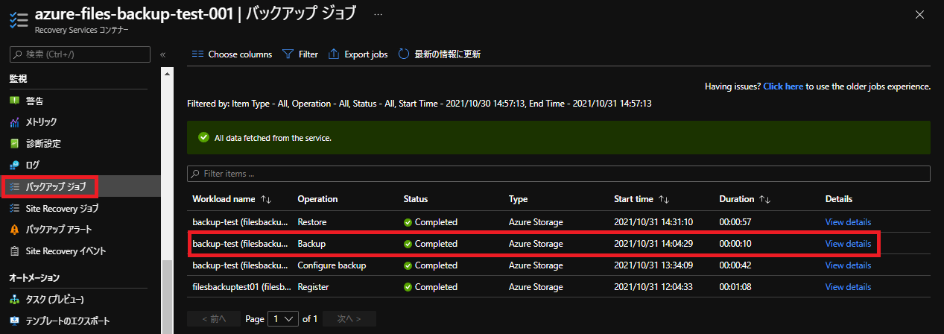Image resolution: width=944 pixels, height=334 pixels.
Task: Click Export jobs in the toolbar
Action: [x=358, y=54]
